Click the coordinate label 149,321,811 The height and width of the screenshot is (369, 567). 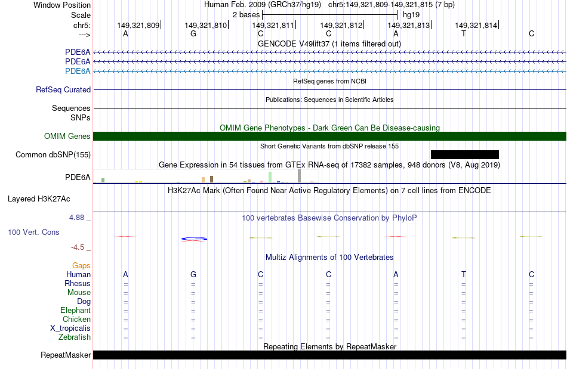[273, 25]
